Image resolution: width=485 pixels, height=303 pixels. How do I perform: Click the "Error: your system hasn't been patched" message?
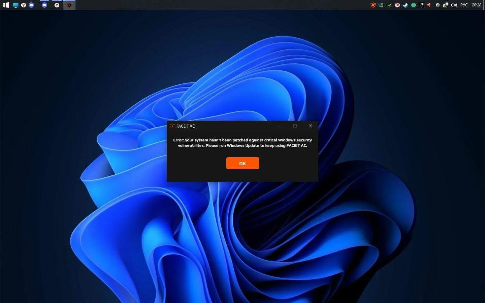243,143
